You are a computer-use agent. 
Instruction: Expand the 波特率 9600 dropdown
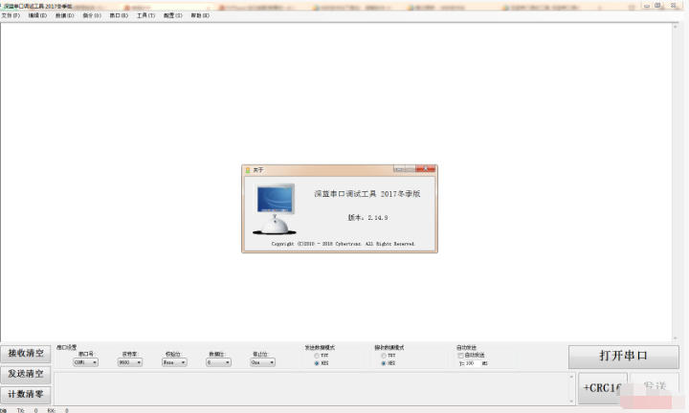(130, 362)
